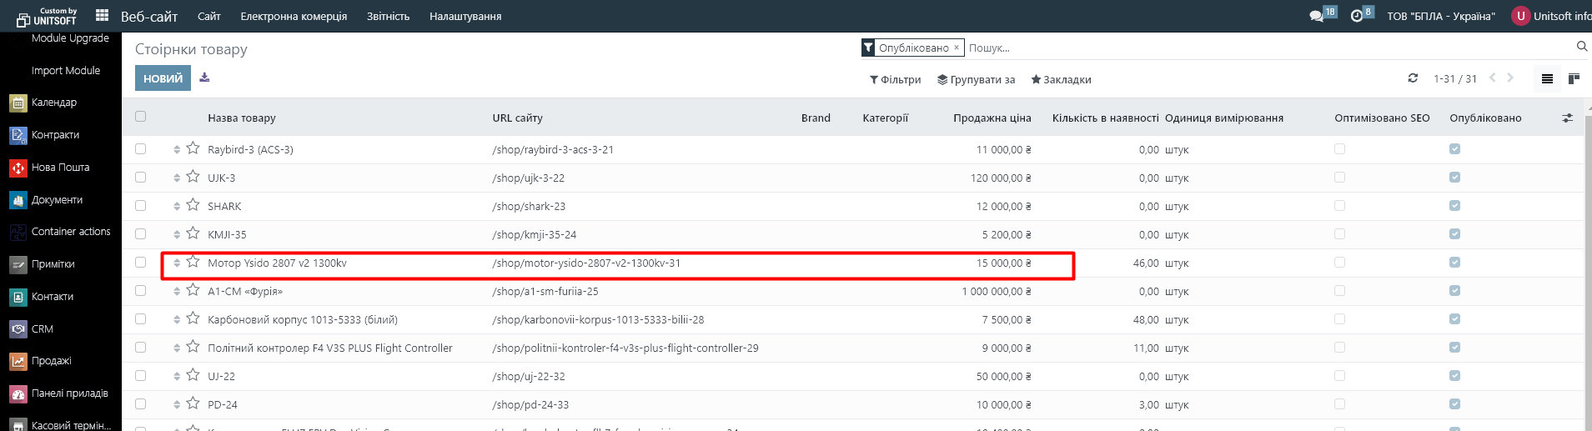
Task: Open the apps grid menu icon
Action: (102, 15)
